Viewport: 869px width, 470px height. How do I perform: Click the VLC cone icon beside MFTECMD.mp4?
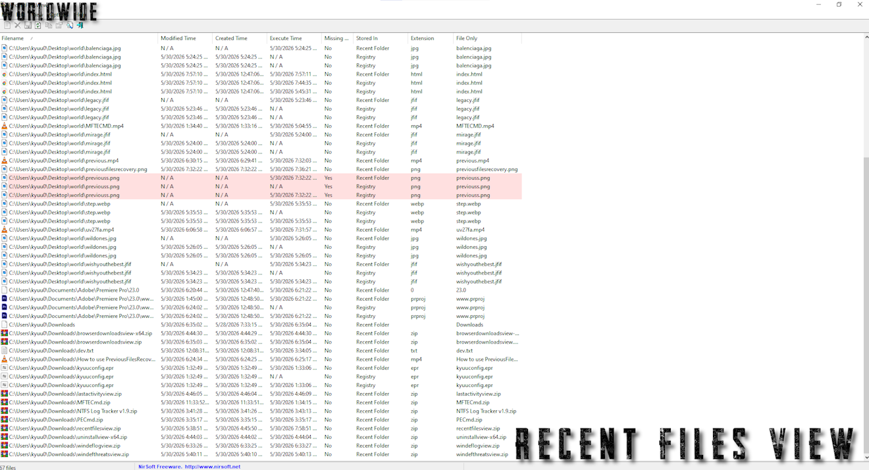coord(5,126)
